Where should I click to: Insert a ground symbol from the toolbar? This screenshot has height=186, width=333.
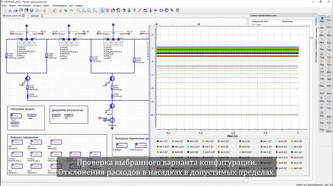click(151, 10)
